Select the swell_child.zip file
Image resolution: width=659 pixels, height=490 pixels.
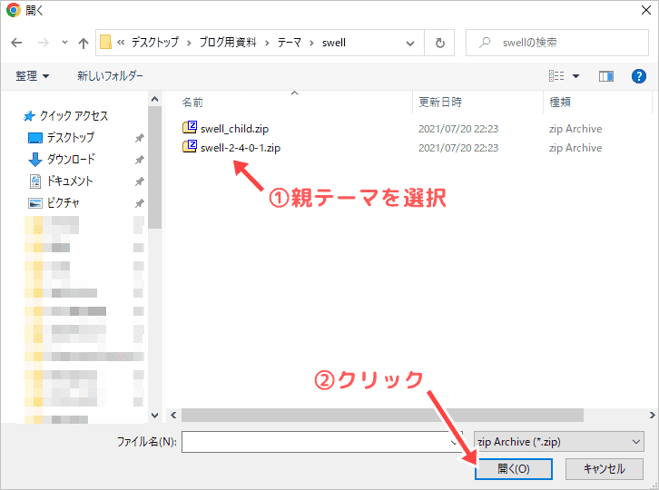(234, 128)
